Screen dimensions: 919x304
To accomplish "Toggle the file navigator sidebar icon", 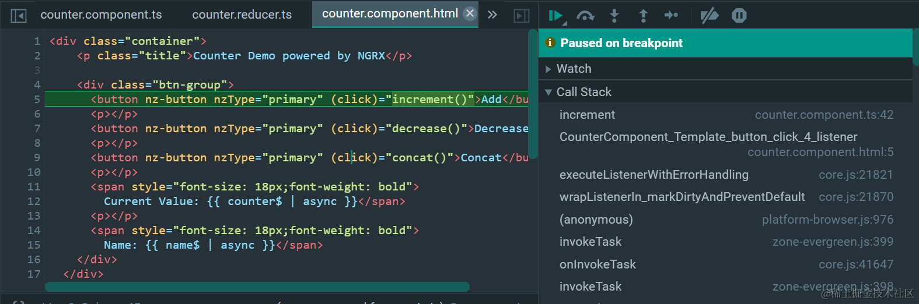I will pyautogui.click(x=19, y=16).
